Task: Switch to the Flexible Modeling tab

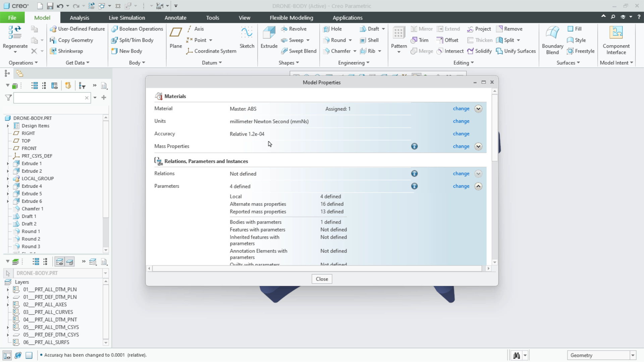Action: tap(291, 17)
